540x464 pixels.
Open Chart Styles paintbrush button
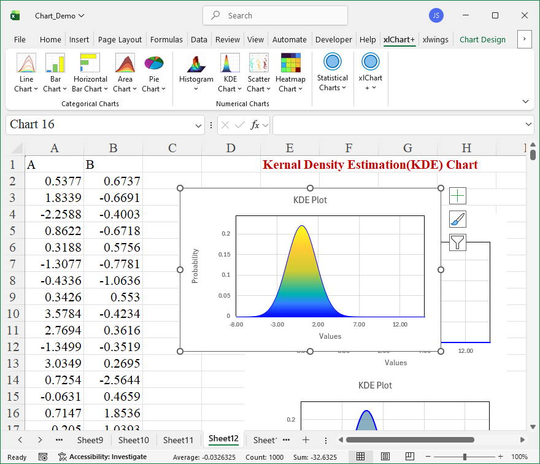click(458, 219)
